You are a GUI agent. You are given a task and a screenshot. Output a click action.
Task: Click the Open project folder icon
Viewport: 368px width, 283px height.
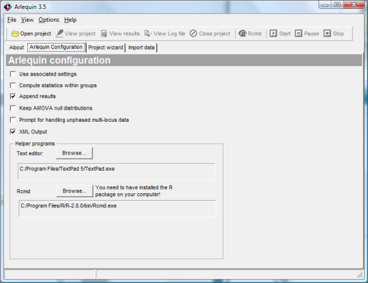point(15,34)
